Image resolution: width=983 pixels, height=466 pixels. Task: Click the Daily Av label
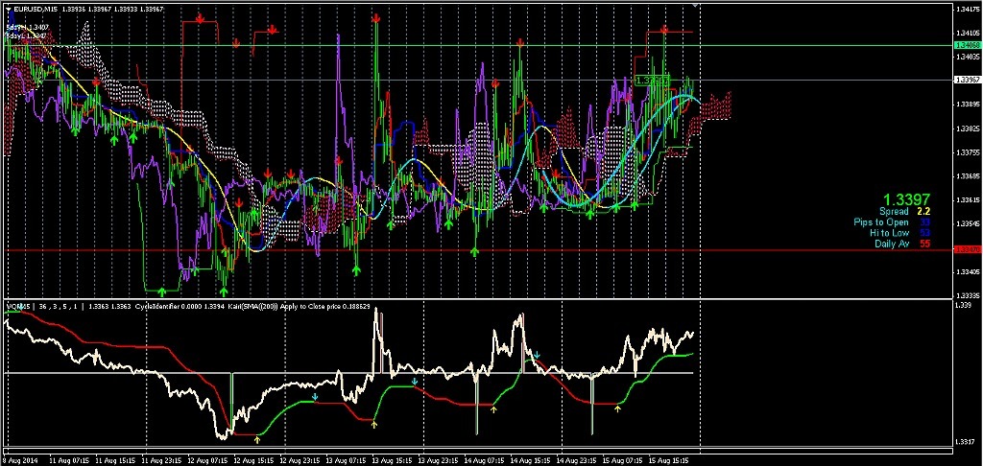892,244
